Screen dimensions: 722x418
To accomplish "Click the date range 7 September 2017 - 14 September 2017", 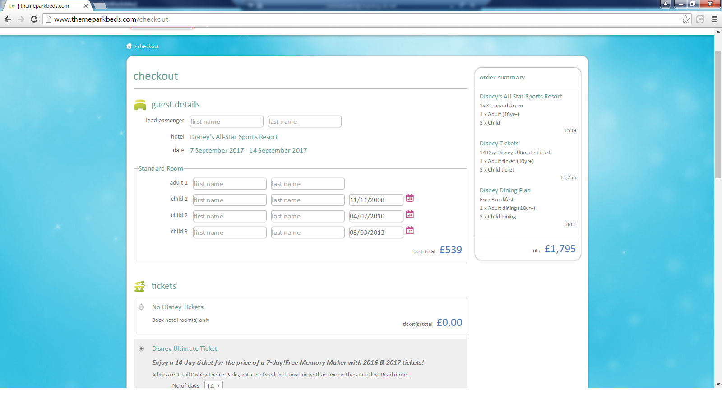I will click(248, 150).
